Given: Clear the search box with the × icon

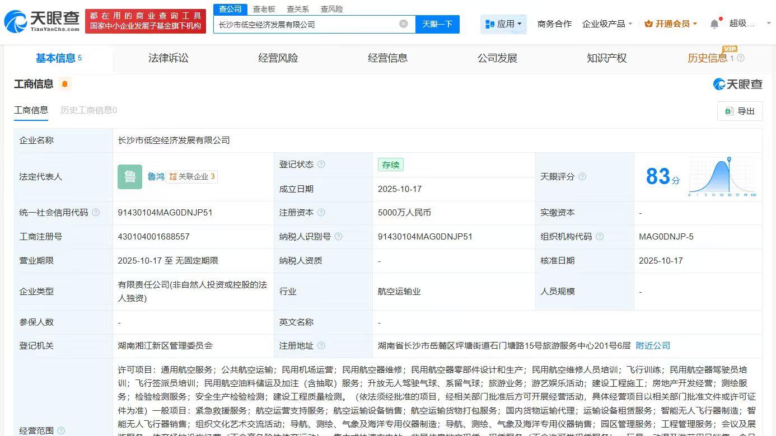Looking at the screenshot, I should tap(403, 24).
